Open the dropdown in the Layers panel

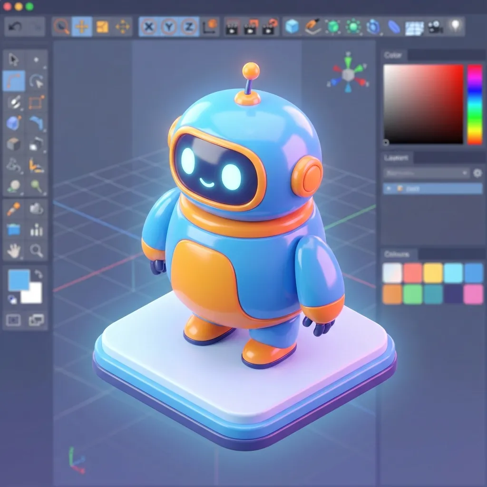point(426,173)
